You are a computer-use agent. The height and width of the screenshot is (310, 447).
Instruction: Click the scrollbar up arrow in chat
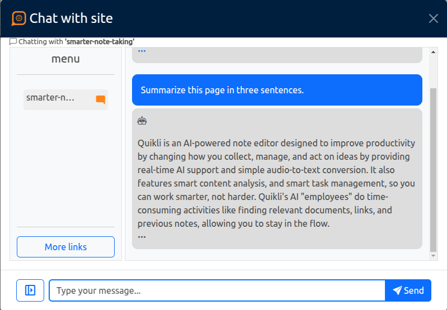[x=433, y=52]
